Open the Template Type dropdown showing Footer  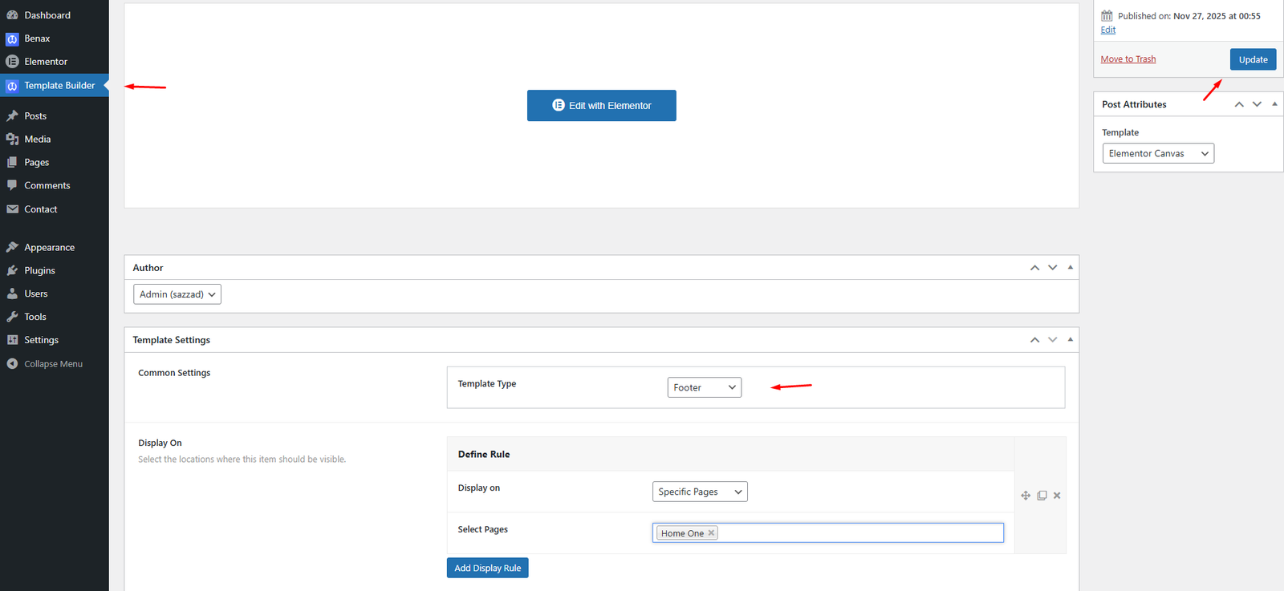point(704,387)
